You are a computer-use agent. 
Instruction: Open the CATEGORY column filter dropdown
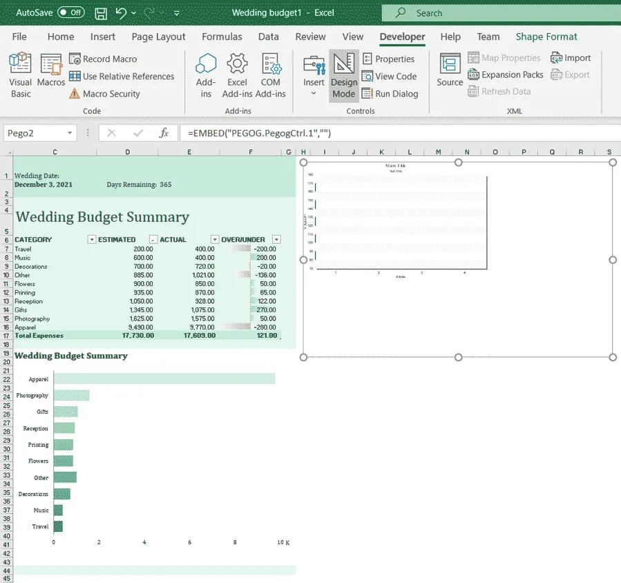91,239
